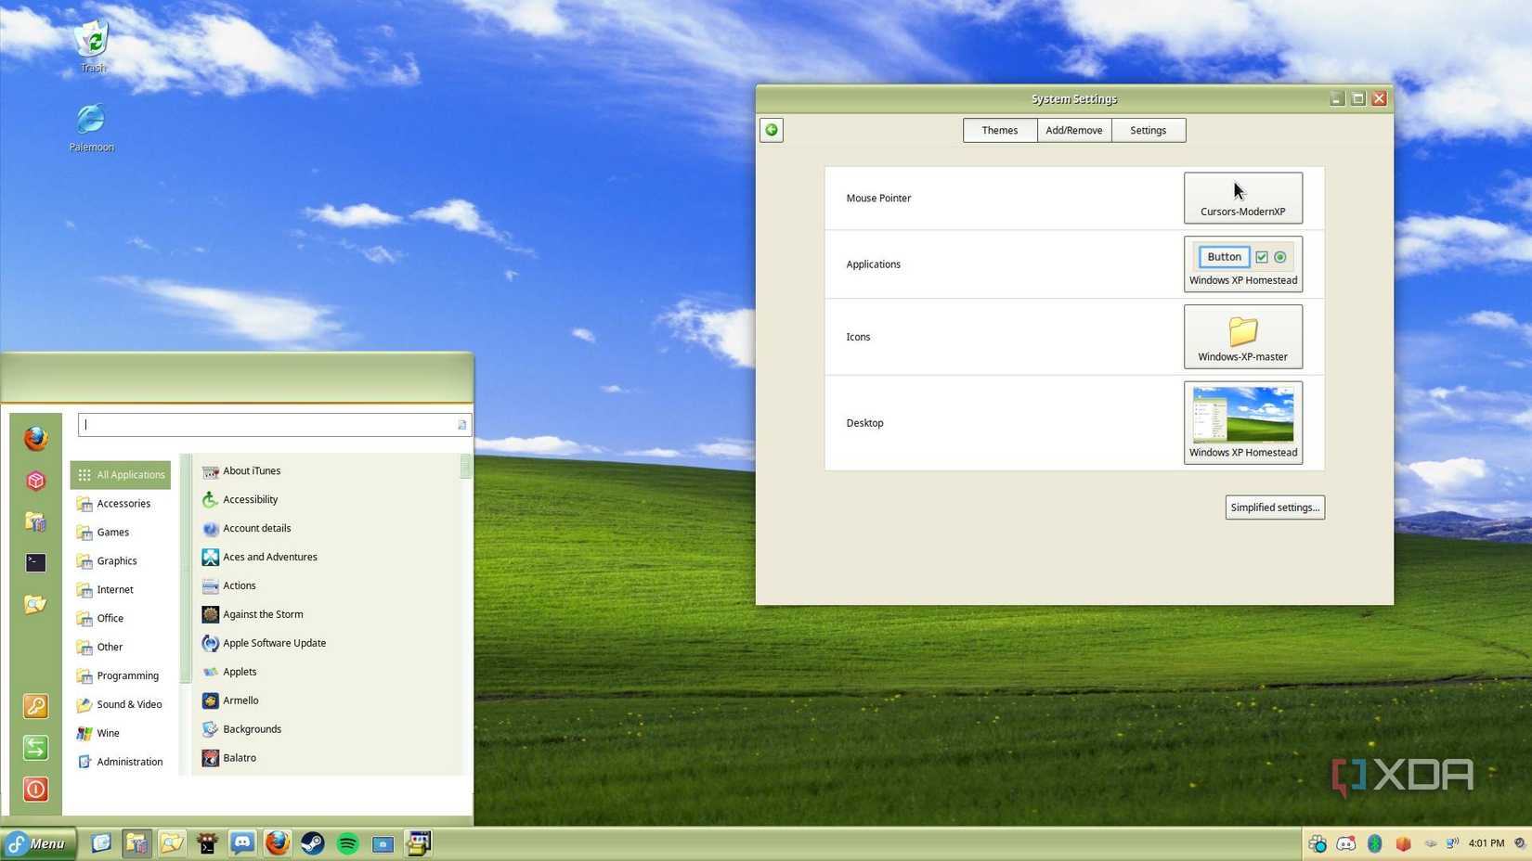Click the green logout arrows icon
Image resolution: width=1532 pixels, height=861 pixels.
click(x=35, y=748)
